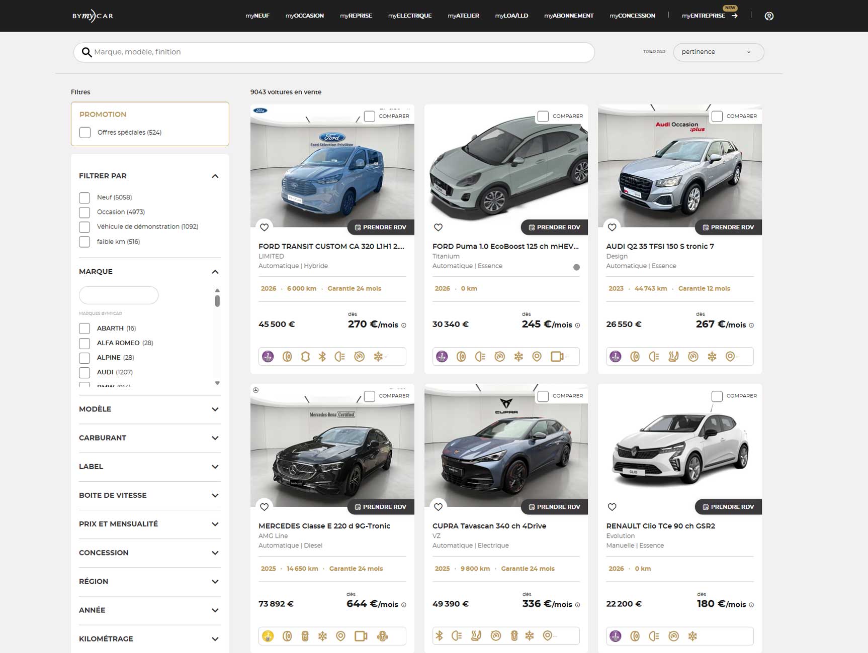Expand the CARBURANT filter section
Image resolution: width=868 pixels, height=653 pixels.
pyautogui.click(x=149, y=438)
